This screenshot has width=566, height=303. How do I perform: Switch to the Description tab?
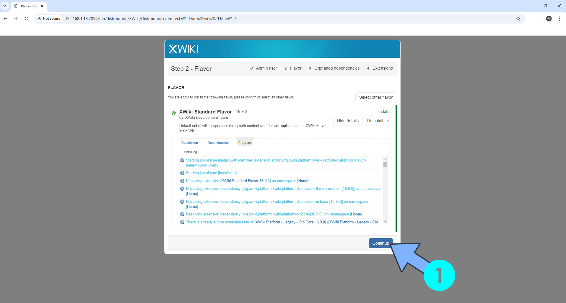click(190, 143)
